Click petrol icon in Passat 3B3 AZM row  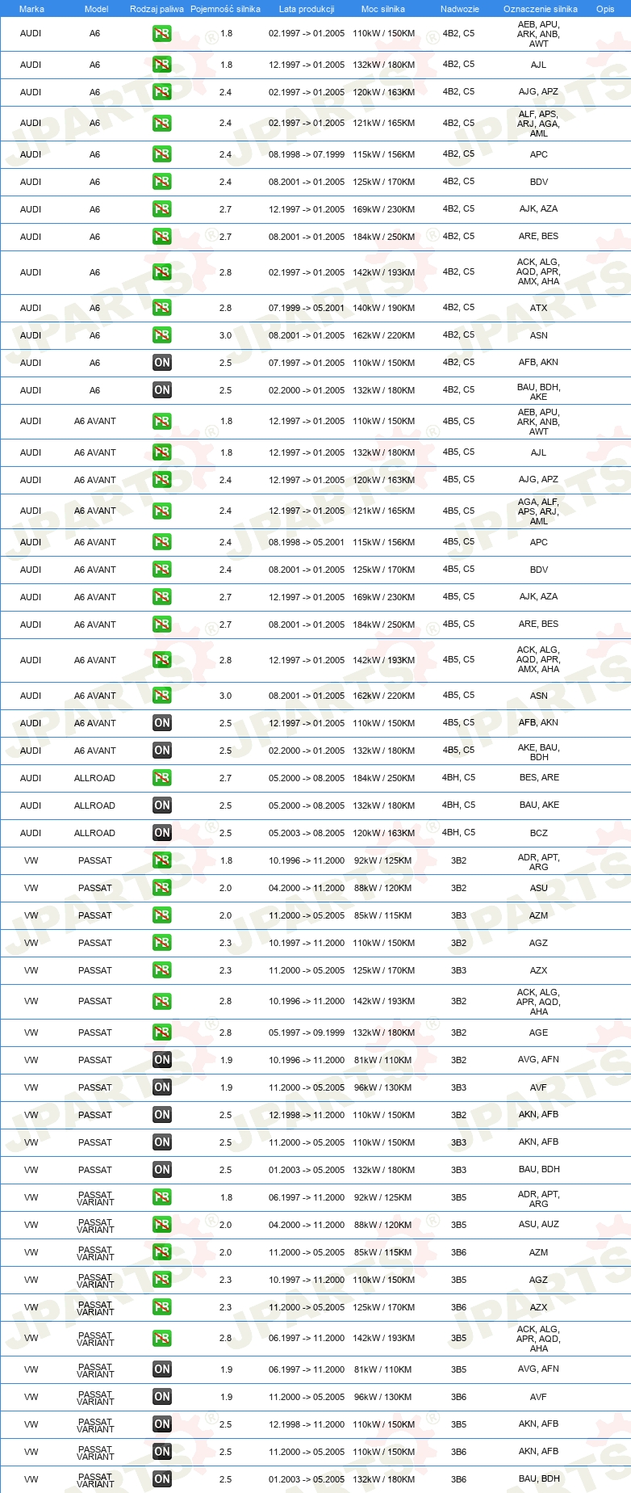pos(162,915)
